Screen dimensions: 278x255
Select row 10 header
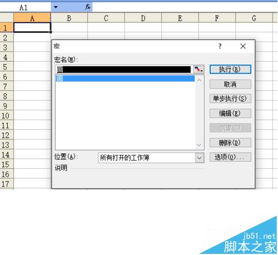point(7,116)
